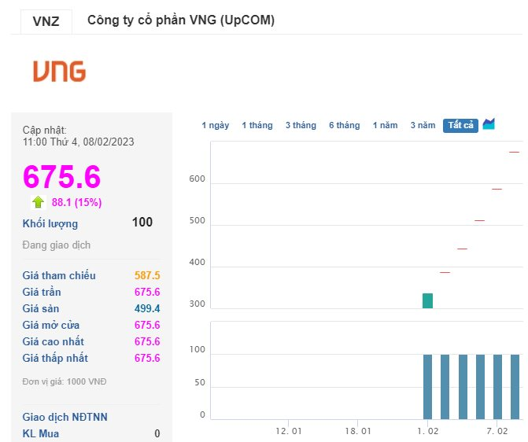Switch chart range to 3 năm
Screen dimensions: 528x442
[423, 126]
